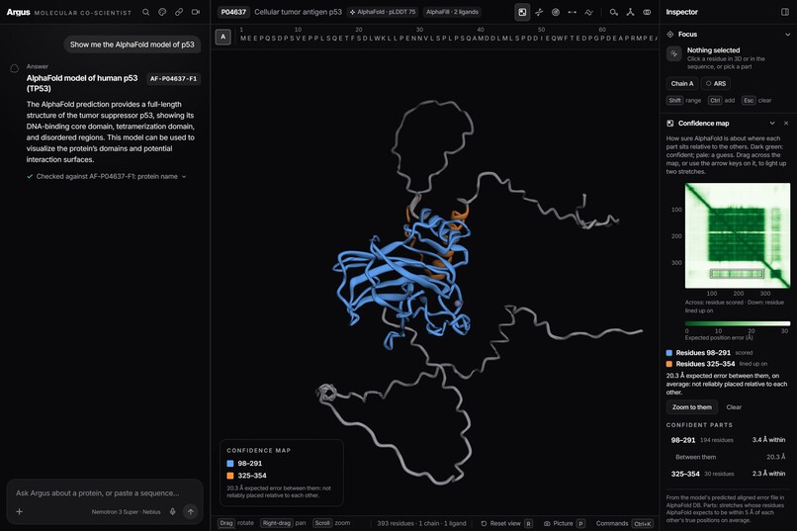Open the Nemotron 3 Super model selector
Screen dimensions: 797x531
126,511
